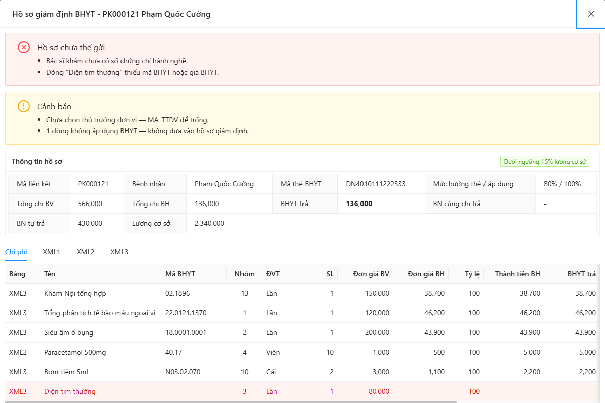
Task: Select the XML3 tab
Action: [119, 252]
